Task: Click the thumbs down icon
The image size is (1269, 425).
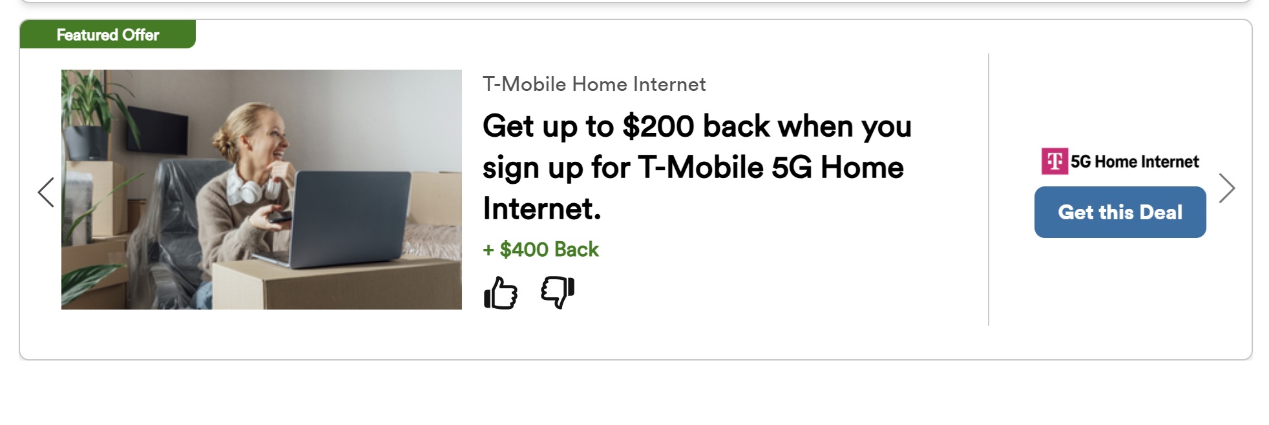Action: click(558, 292)
